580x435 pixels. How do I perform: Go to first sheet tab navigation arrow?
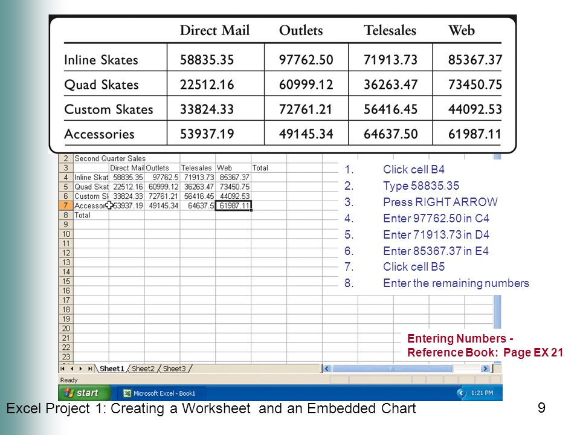[62, 369]
